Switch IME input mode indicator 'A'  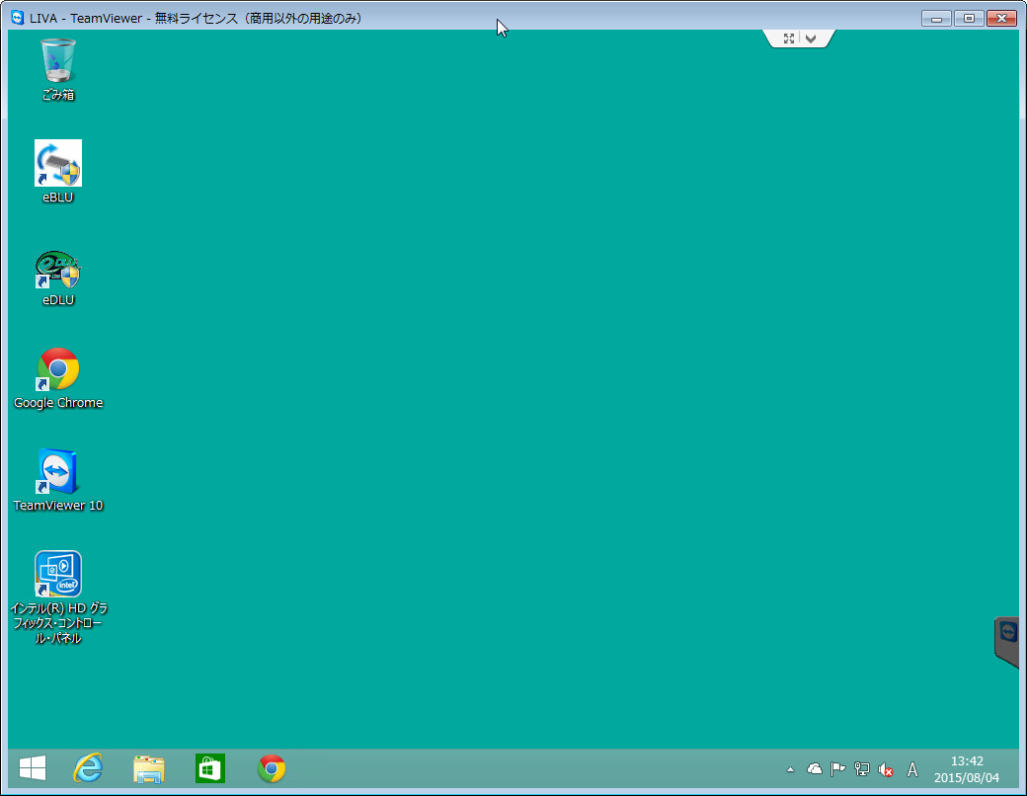[911, 769]
